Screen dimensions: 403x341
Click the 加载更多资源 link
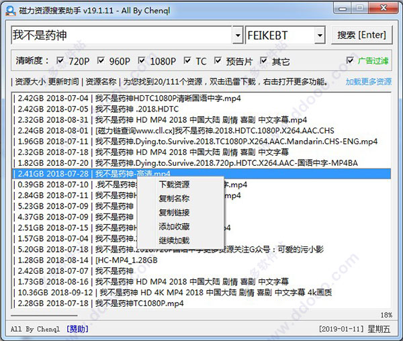click(x=369, y=82)
